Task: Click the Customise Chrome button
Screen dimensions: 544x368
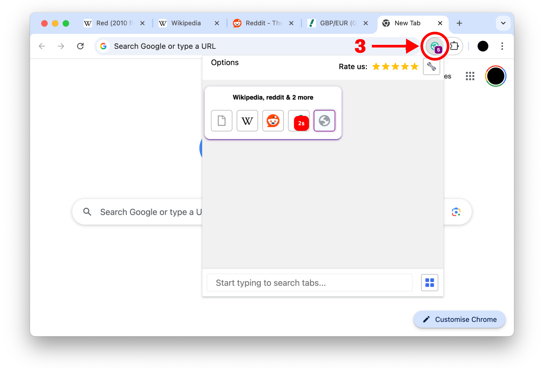Action: 459,319
